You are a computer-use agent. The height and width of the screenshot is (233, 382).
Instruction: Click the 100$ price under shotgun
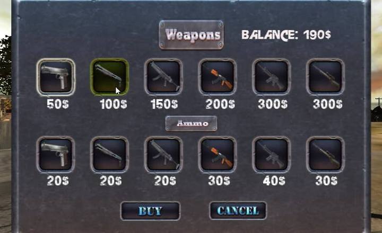(114, 104)
